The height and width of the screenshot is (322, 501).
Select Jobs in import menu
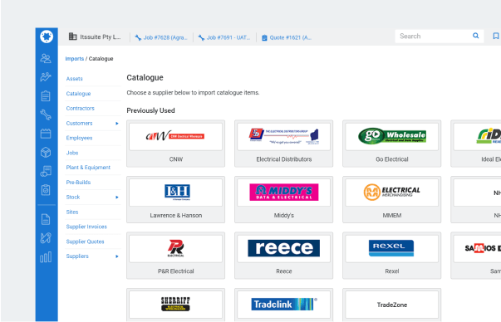pyautogui.click(x=72, y=153)
